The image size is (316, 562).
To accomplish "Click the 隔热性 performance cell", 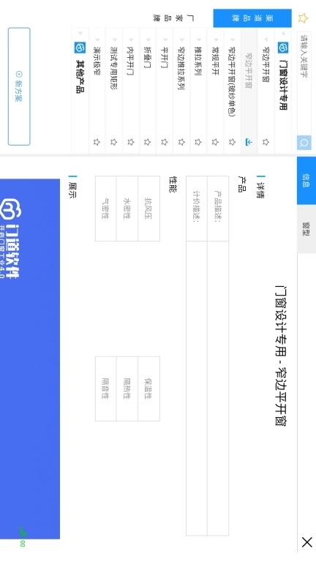I will pyautogui.click(x=127, y=389).
